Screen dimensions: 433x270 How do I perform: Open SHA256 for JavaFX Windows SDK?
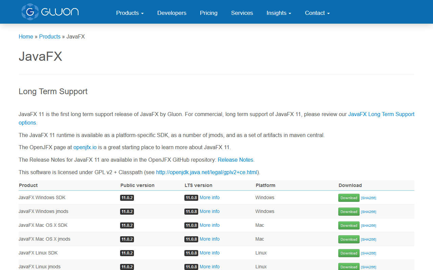(368, 198)
